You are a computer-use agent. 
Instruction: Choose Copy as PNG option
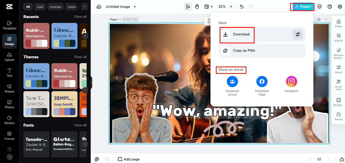click(262, 51)
